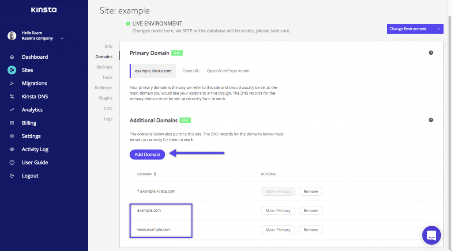Open the Additional Domains help icon
Viewport: 452px width, 251px height.
[x=431, y=120]
